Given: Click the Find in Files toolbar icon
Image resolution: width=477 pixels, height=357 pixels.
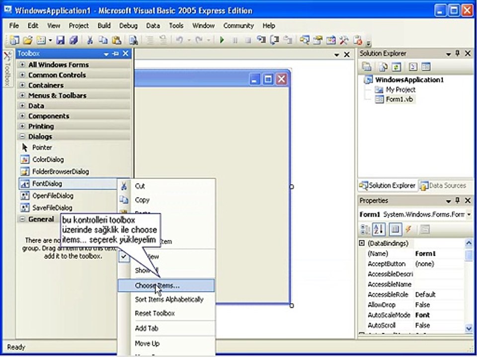Looking at the screenshot, I should tap(133, 40).
